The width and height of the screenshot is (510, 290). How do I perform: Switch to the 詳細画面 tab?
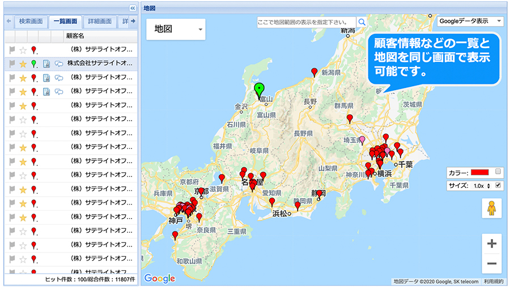coord(100,22)
